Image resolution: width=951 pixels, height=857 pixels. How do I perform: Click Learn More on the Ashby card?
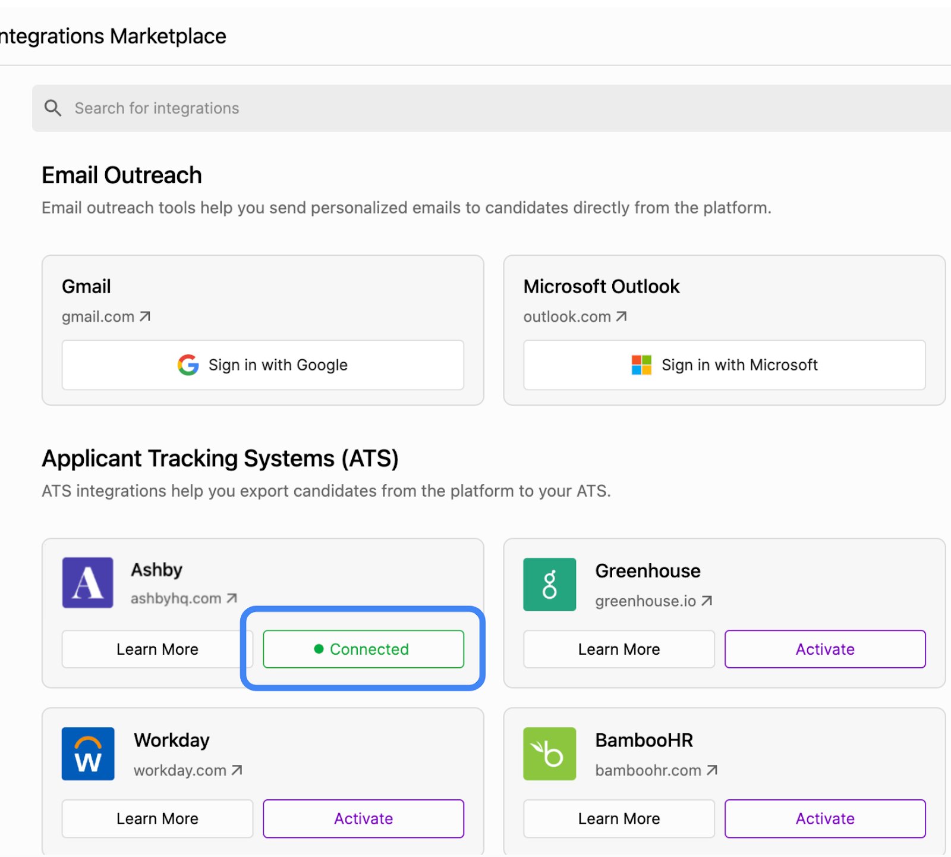(158, 649)
